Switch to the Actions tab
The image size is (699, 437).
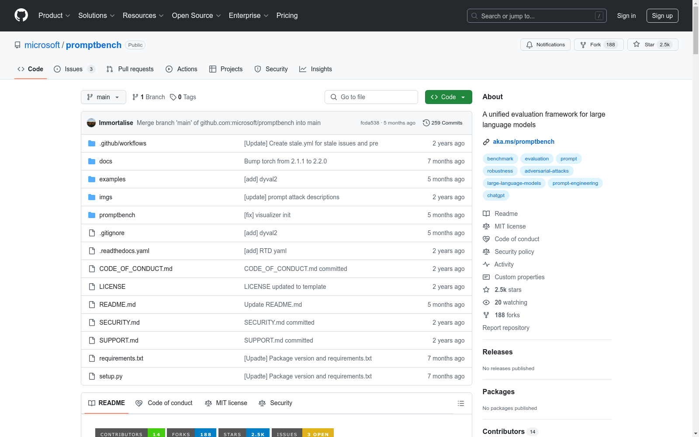[x=181, y=69]
